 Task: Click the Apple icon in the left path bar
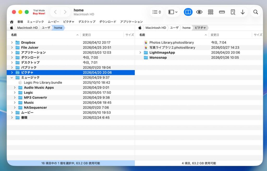11,28
